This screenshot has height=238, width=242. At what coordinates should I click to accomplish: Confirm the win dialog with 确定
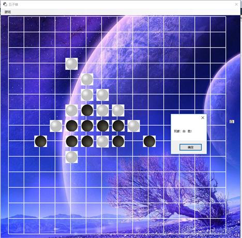[x=190, y=147]
